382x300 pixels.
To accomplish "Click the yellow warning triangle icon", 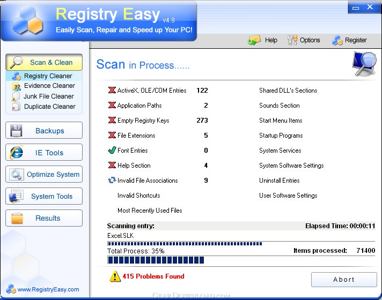I will coord(115,276).
